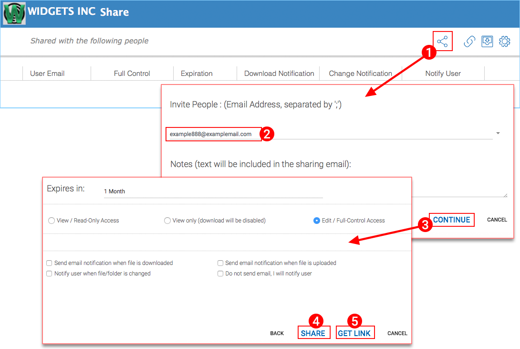Click the download box icon

(x=487, y=42)
